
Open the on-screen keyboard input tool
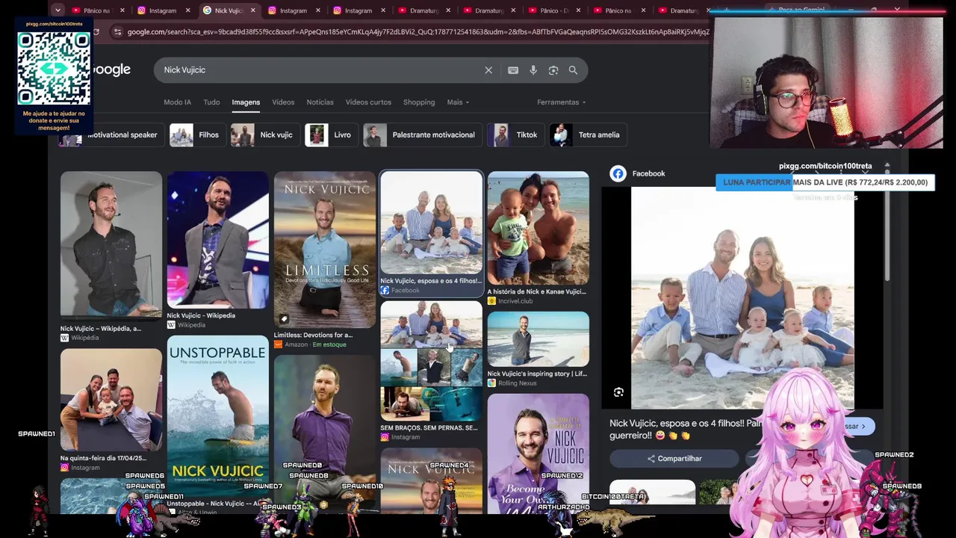pos(513,70)
